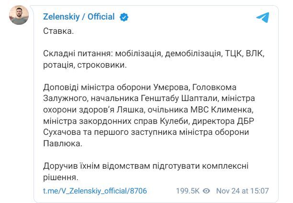Viewport: 293px width, 203px height.
Task: Click the name Умєрова in the post
Action: tap(172, 87)
